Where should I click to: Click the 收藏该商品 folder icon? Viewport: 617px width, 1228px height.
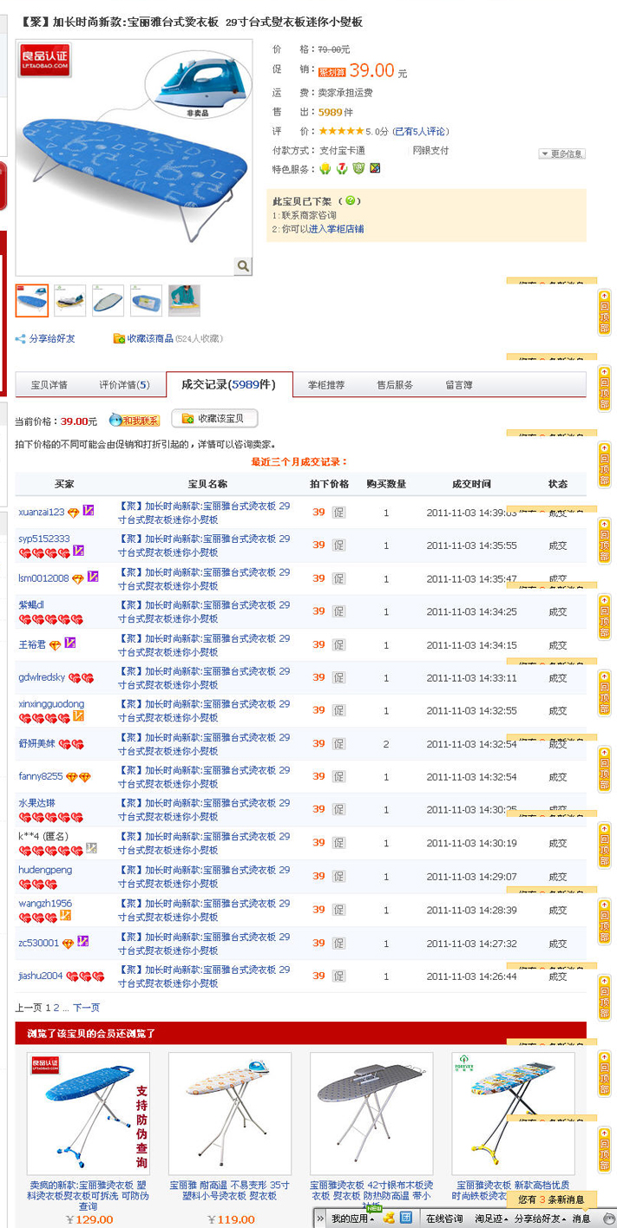click(119, 339)
